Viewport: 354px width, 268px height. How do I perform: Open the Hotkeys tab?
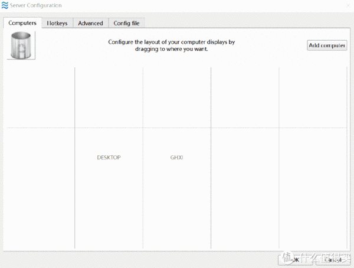click(57, 23)
